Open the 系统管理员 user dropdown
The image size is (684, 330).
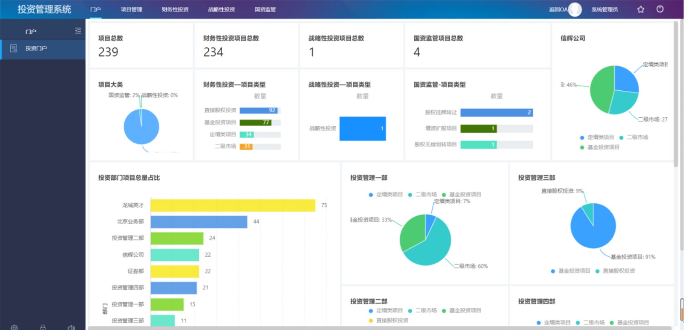tap(604, 9)
